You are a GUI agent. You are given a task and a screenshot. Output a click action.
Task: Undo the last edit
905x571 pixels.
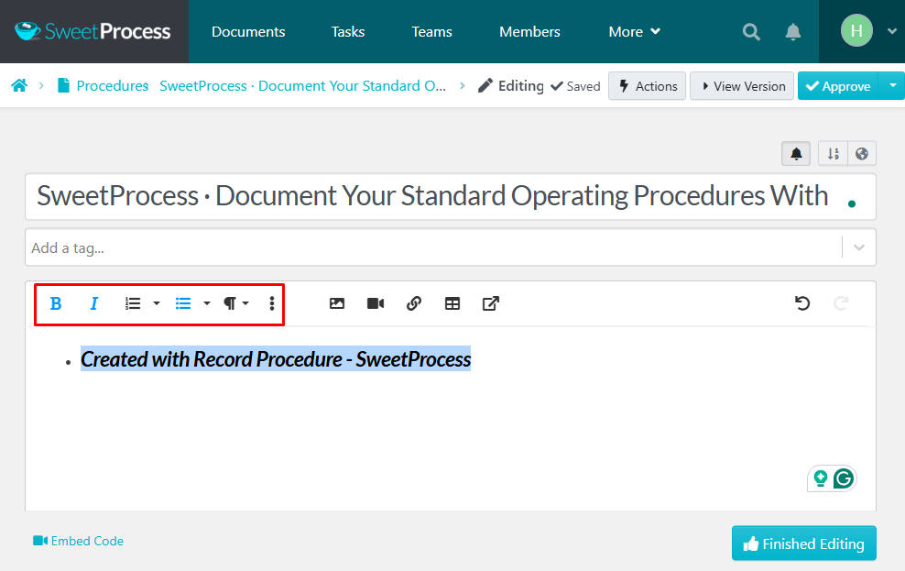802,303
